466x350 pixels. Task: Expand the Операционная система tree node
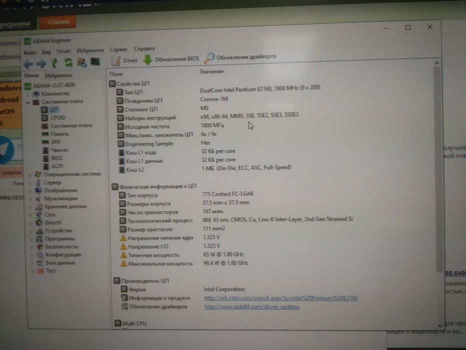coord(30,175)
